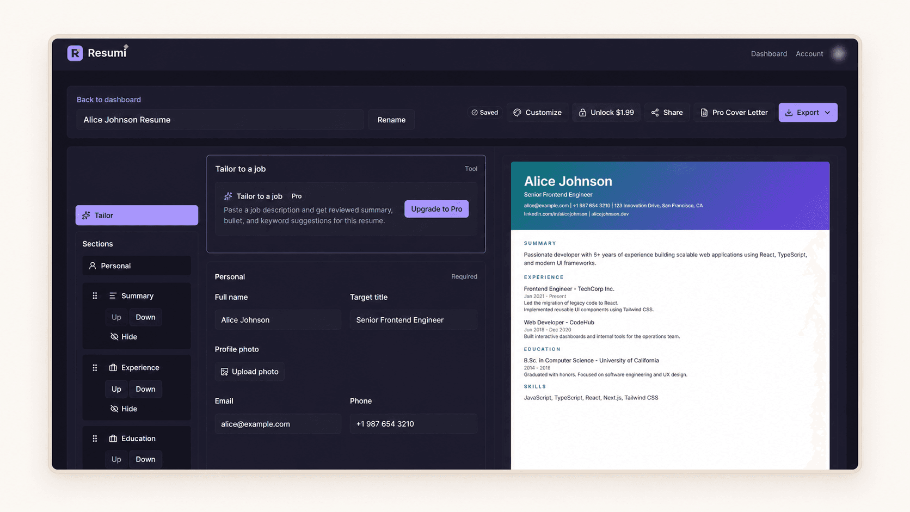Expand the Export dropdown chevron

tap(827, 113)
